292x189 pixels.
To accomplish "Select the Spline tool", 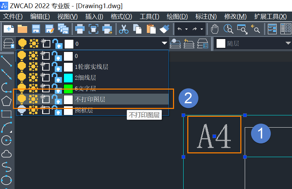I will [6, 167].
